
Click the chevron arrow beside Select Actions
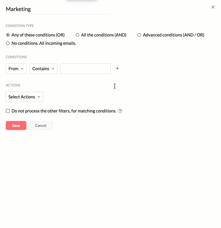pyautogui.click(x=39, y=97)
